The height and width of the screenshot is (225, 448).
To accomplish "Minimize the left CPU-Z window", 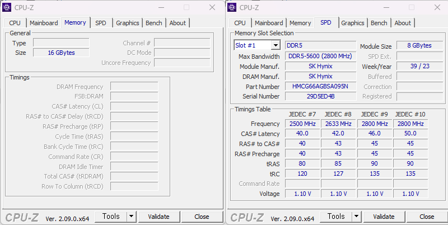I will 160,7.
